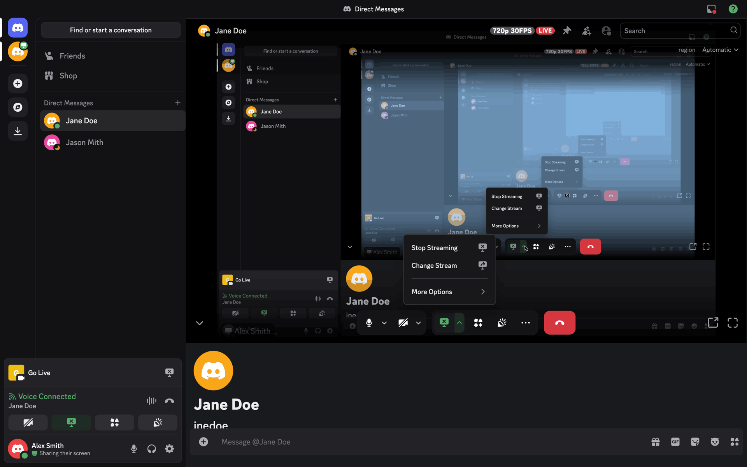This screenshot has height=467, width=747.
Task: Add a server with plus icon
Action: click(18, 84)
